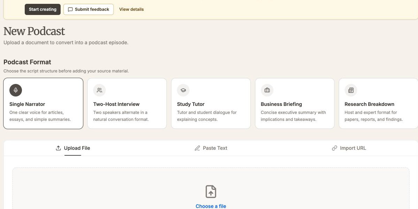The height and width of the screenshot is (209, 418).
Task: Click 'Choose the script structure' helper text
Action: point(66,71)
